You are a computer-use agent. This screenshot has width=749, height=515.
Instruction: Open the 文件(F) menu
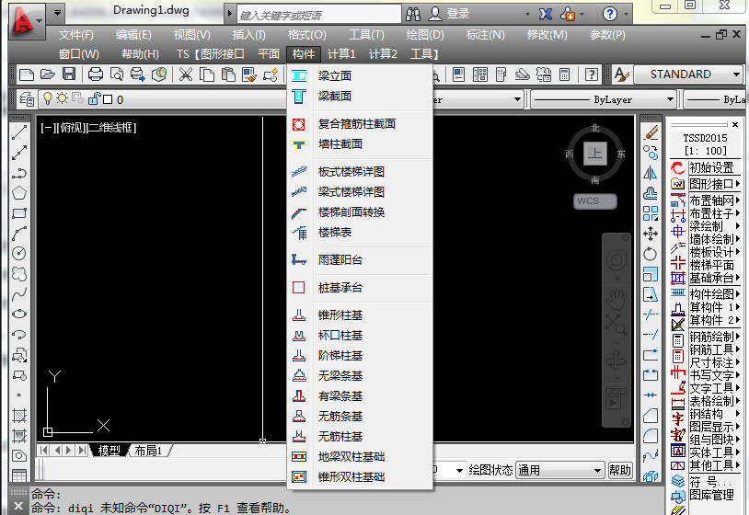[76, 35]
